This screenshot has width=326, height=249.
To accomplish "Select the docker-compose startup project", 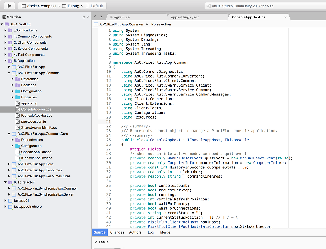I will point(39,6).
